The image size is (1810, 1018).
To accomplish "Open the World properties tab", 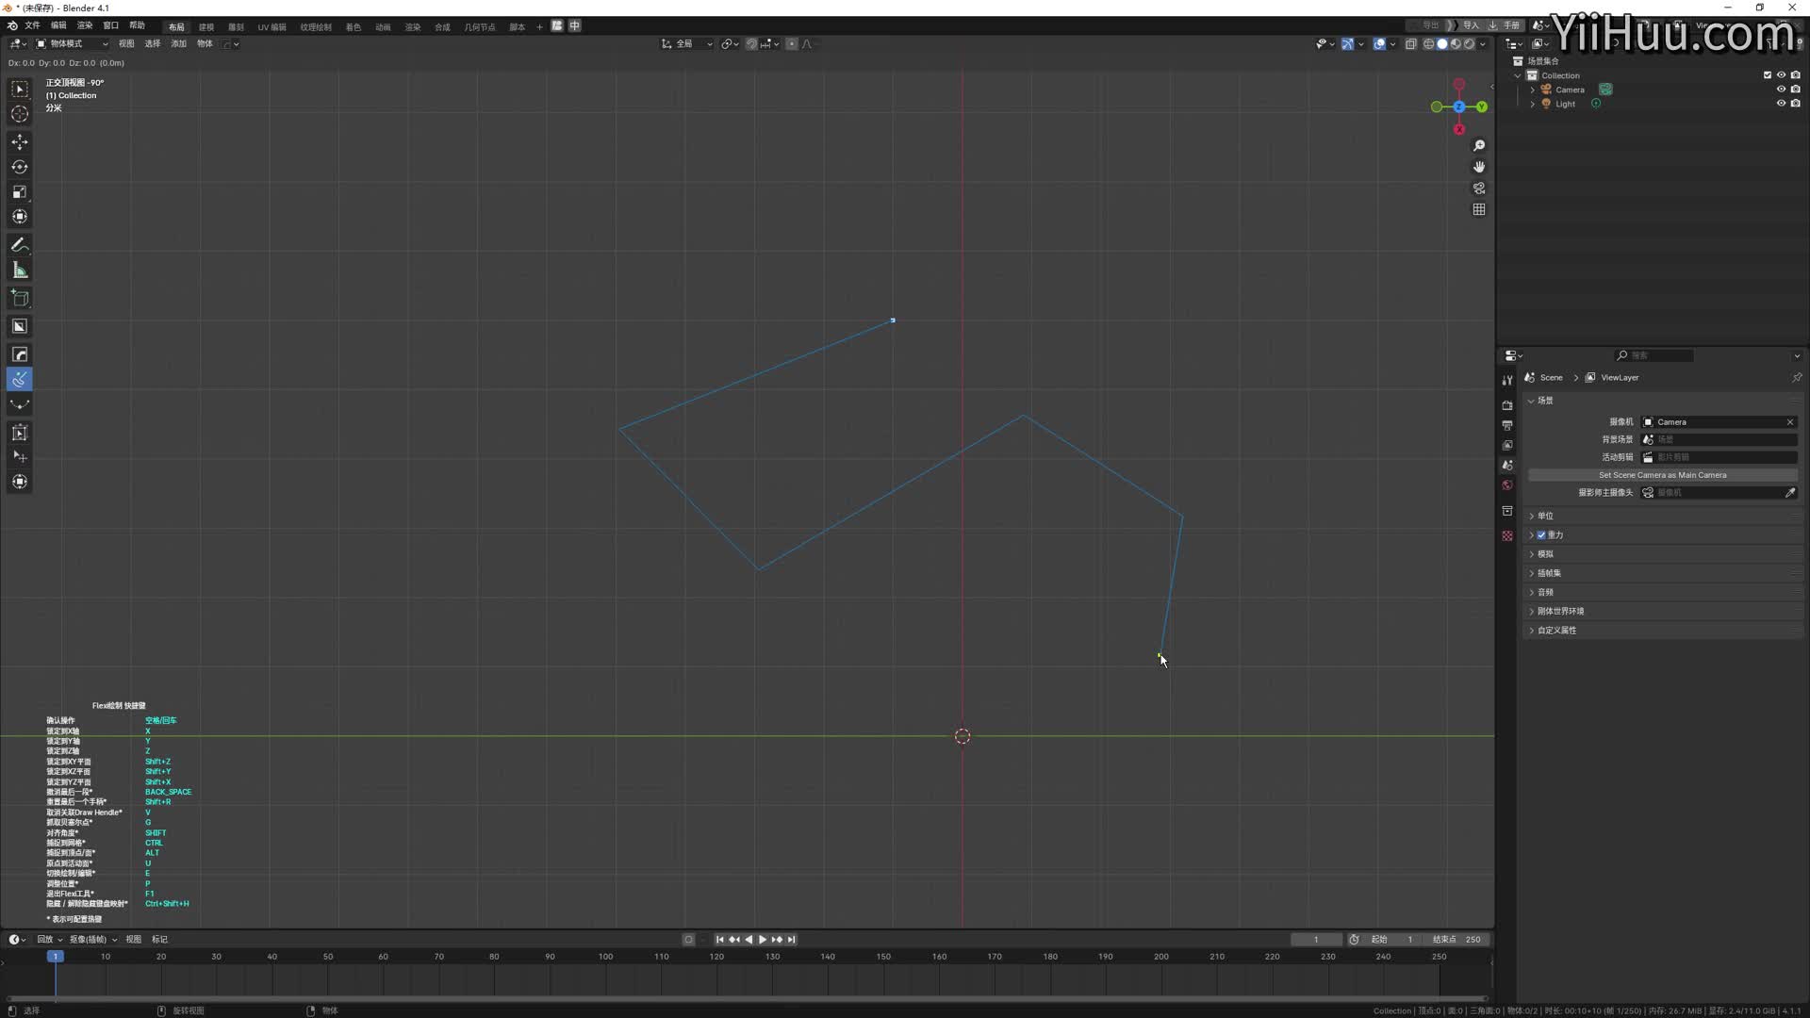I will point(1507,485).
